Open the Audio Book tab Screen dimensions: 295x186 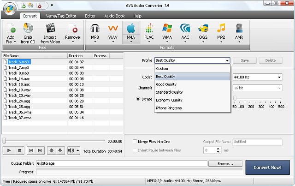coord(114,16)
